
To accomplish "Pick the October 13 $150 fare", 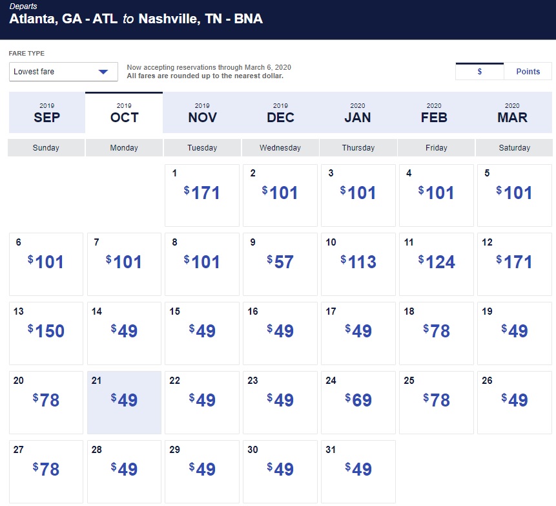I will coord(46,333).
